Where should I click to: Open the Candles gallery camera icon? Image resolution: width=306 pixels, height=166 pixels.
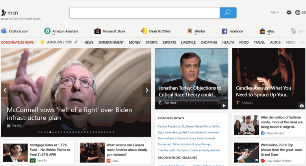pyautogui.click(x=302, y=106)
